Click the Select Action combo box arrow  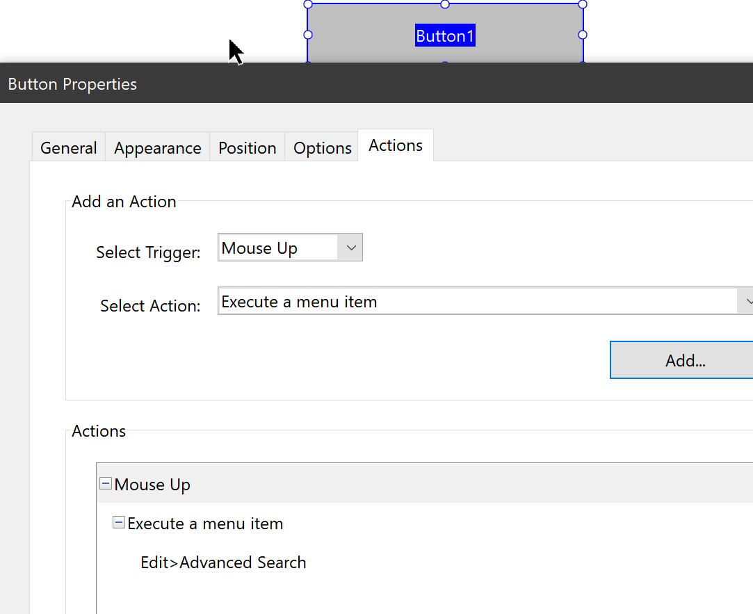748,300
